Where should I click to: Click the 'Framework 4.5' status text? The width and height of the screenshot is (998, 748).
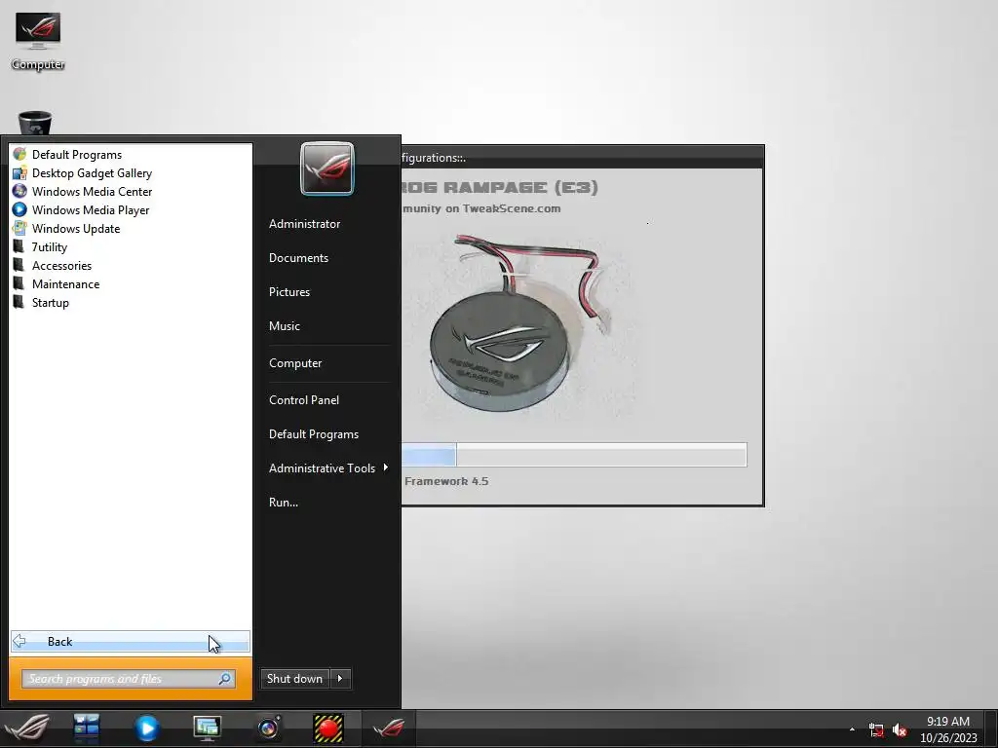pos(446,481)
